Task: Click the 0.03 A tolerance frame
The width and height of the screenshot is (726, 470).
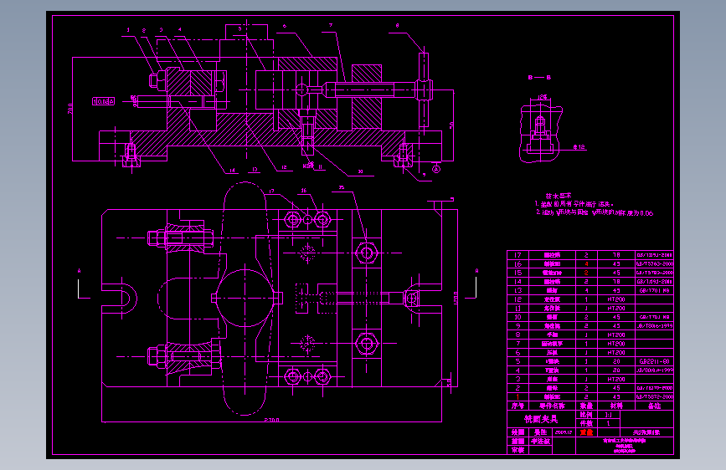Action: (x=103, y=101)
